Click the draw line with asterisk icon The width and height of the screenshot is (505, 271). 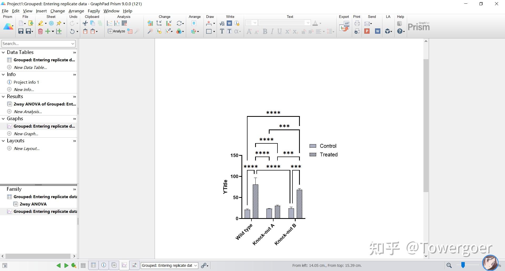209,23
